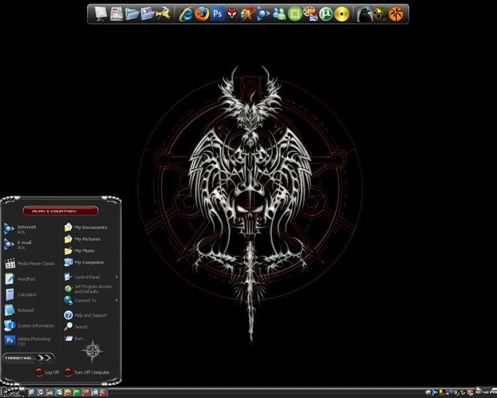This screenshot has width=497, height=398.
Task: Expand the Control Panel submenu arrow
Action: (116, 277)
